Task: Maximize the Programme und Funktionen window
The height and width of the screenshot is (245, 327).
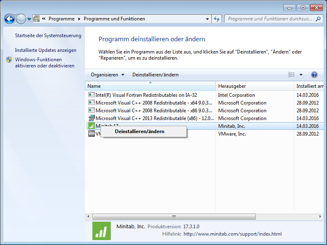Action: click(303, 8)
